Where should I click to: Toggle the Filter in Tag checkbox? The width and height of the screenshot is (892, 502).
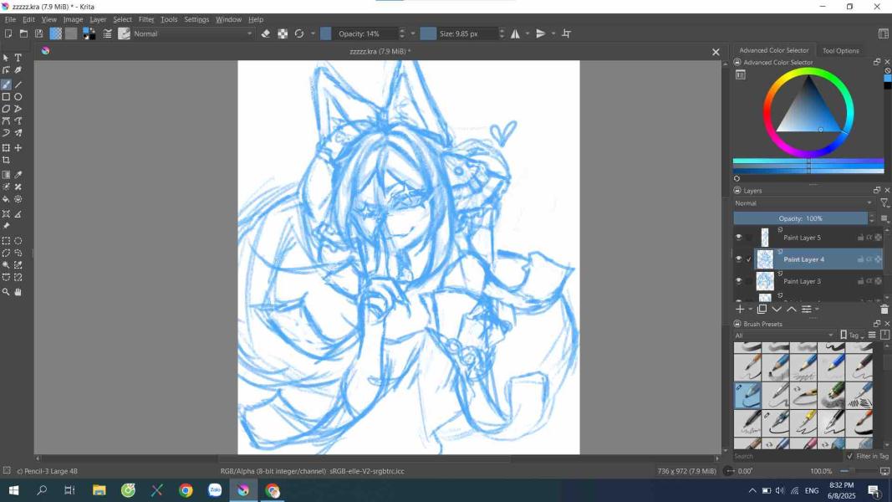click(850, 456)
